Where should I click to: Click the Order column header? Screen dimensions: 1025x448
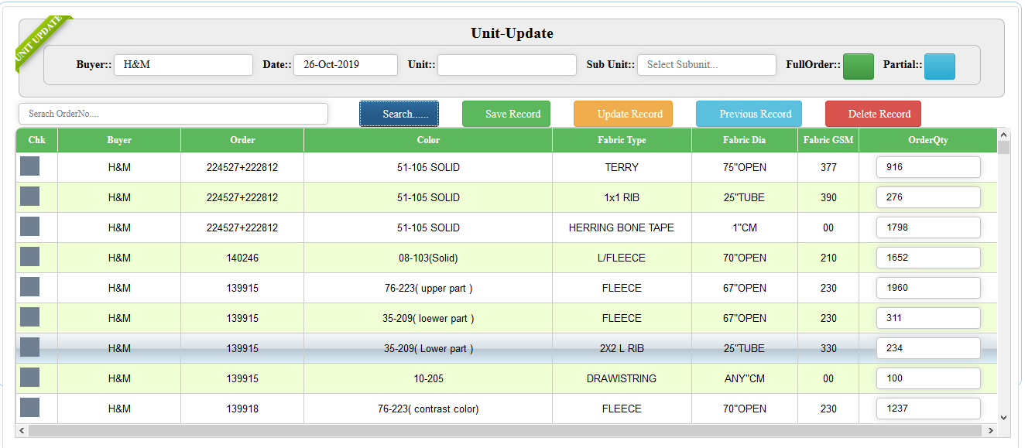tap(242, 140)
